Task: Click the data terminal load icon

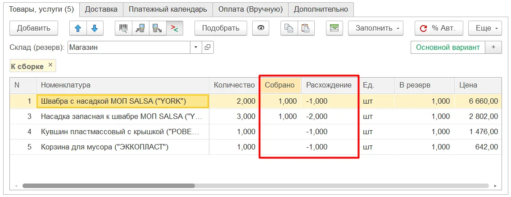Action: point(140,28)
